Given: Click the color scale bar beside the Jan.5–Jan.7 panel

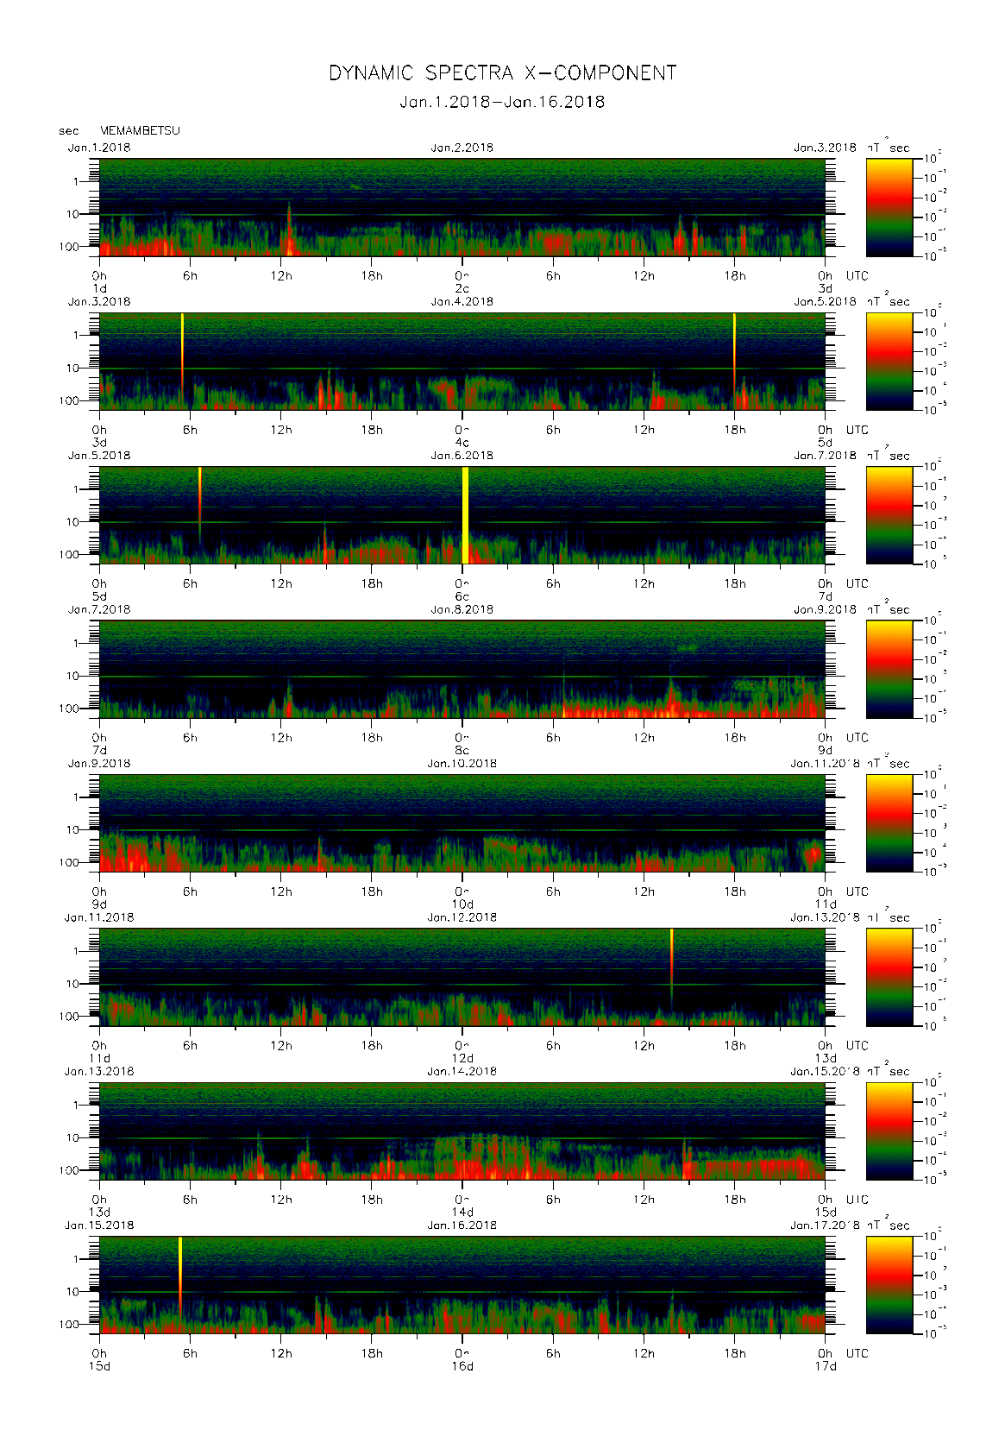Looking at the screenshot, I should click(889, 515).
